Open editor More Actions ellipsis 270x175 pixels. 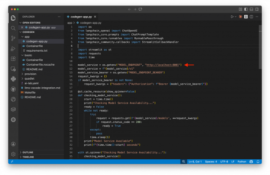(x=257, y=17)
